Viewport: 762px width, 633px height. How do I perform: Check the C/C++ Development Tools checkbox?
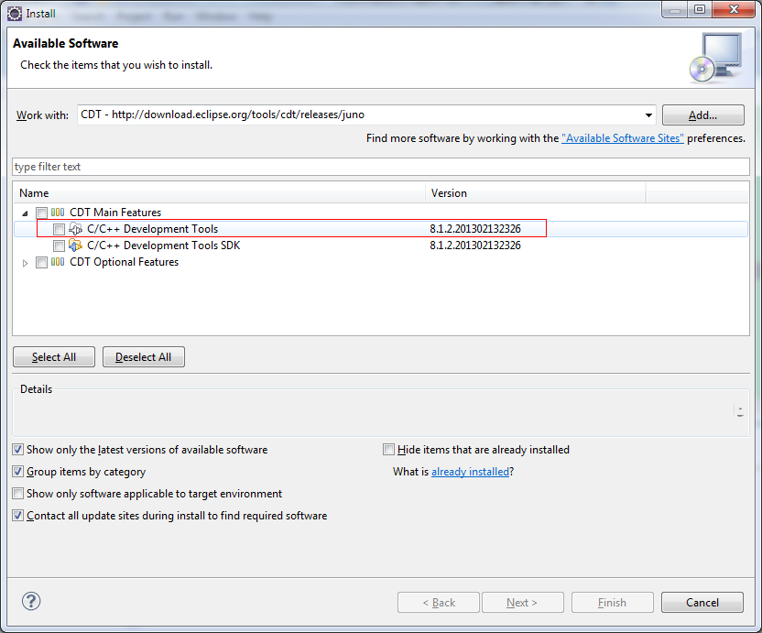(x=59, y=229)
